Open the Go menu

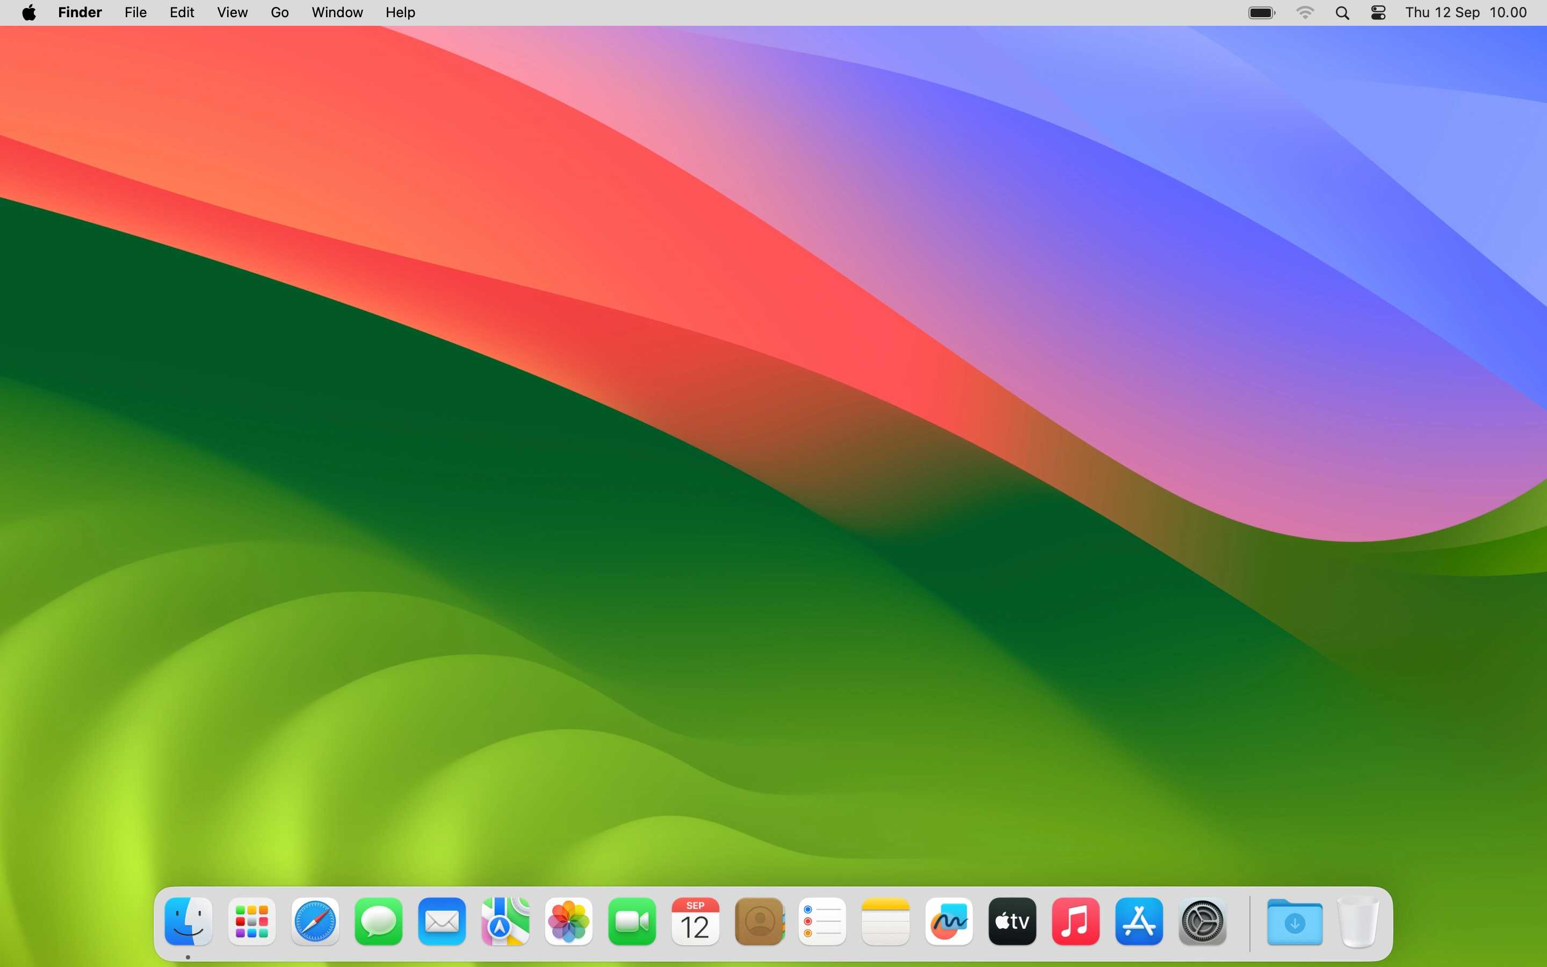point(279,13)
